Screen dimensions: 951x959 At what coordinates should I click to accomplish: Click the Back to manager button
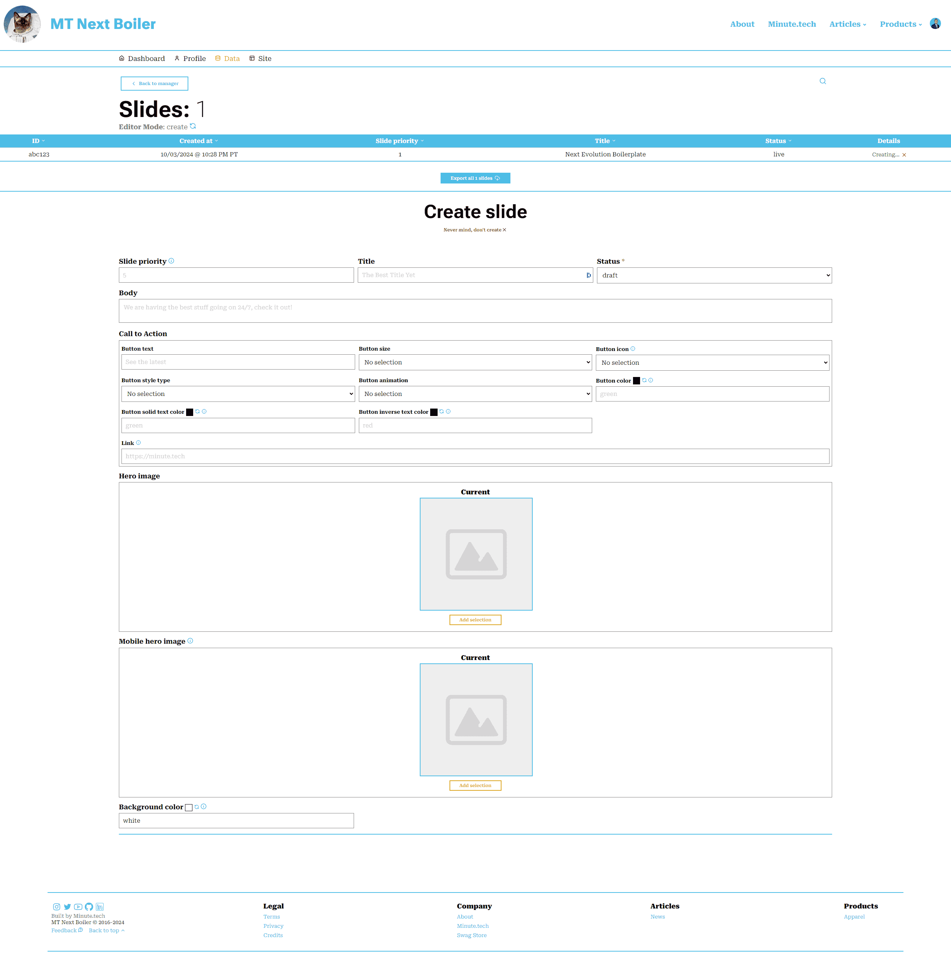tap(155, 84)
